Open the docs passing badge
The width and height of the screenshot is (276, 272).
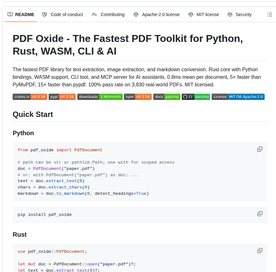coord(167,97)
